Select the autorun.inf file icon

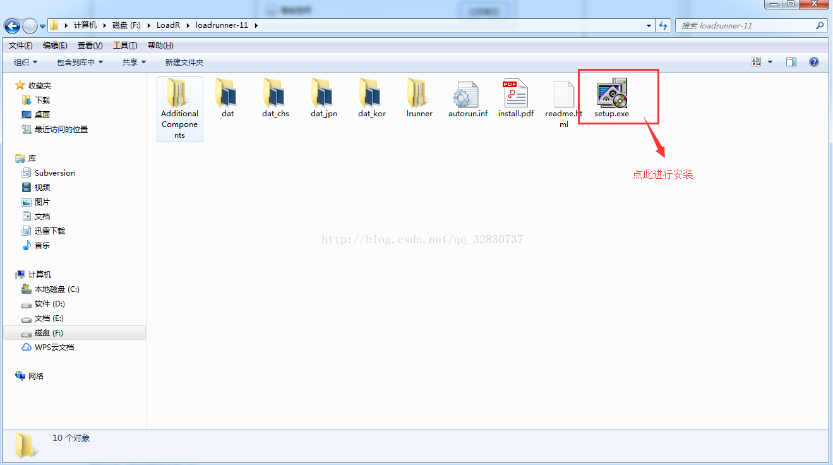click(x=467, y=94)
